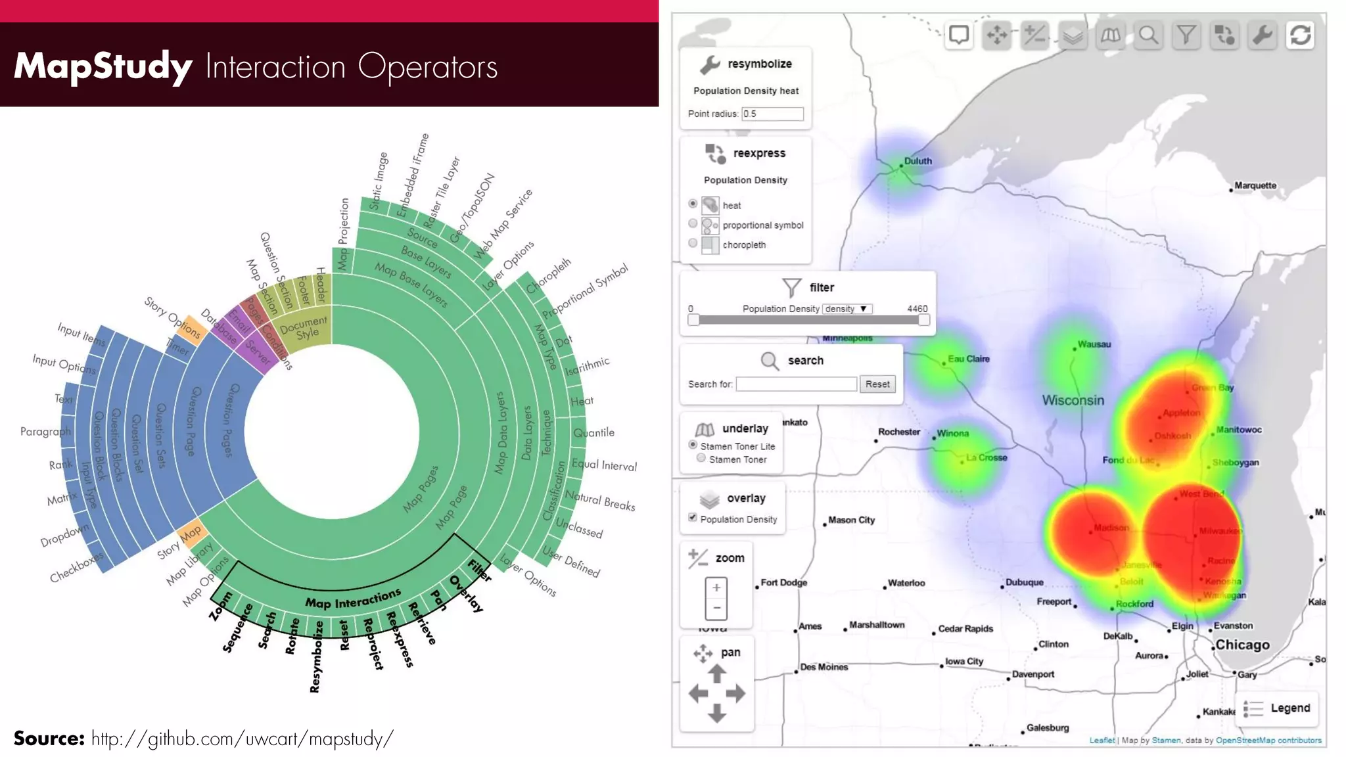The width and height of the screenshot is (1346, 757).
Task: Open the OpenStreetMap contributors link
Action: (x=1268, y=741)
